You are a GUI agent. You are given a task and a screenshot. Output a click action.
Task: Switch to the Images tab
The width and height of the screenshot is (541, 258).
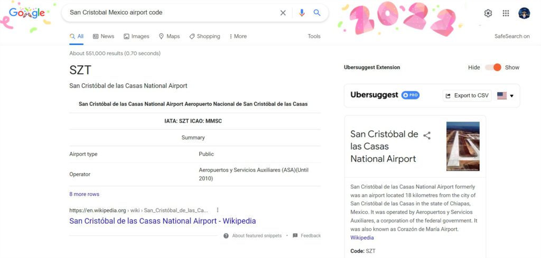pyautogui.click(x=136, y=36)
